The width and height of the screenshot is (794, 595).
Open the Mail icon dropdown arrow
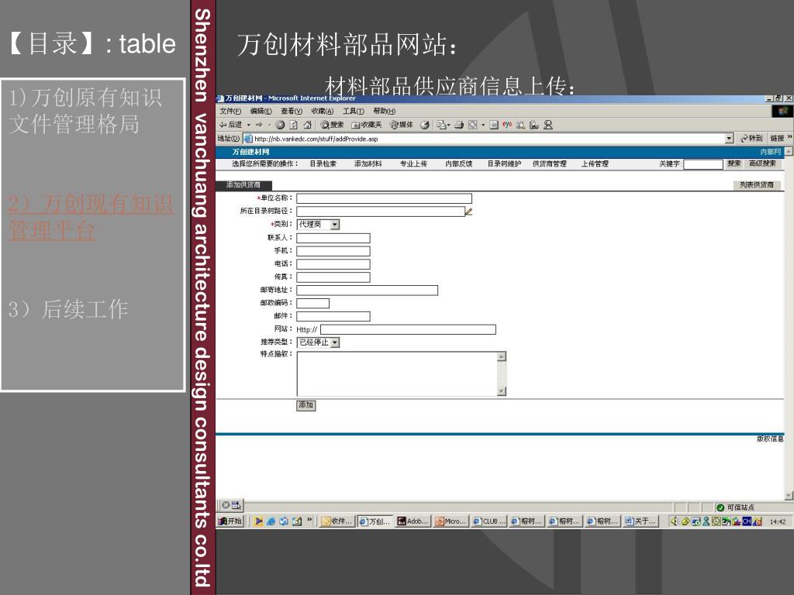pyautogui.click(x=449, y=125)
